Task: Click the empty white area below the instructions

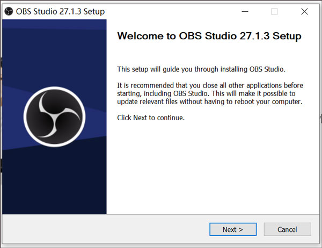Action: [209, 166]
